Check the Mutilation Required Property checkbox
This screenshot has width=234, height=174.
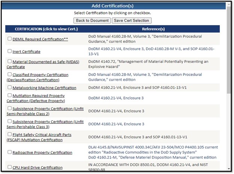(10, 95)
